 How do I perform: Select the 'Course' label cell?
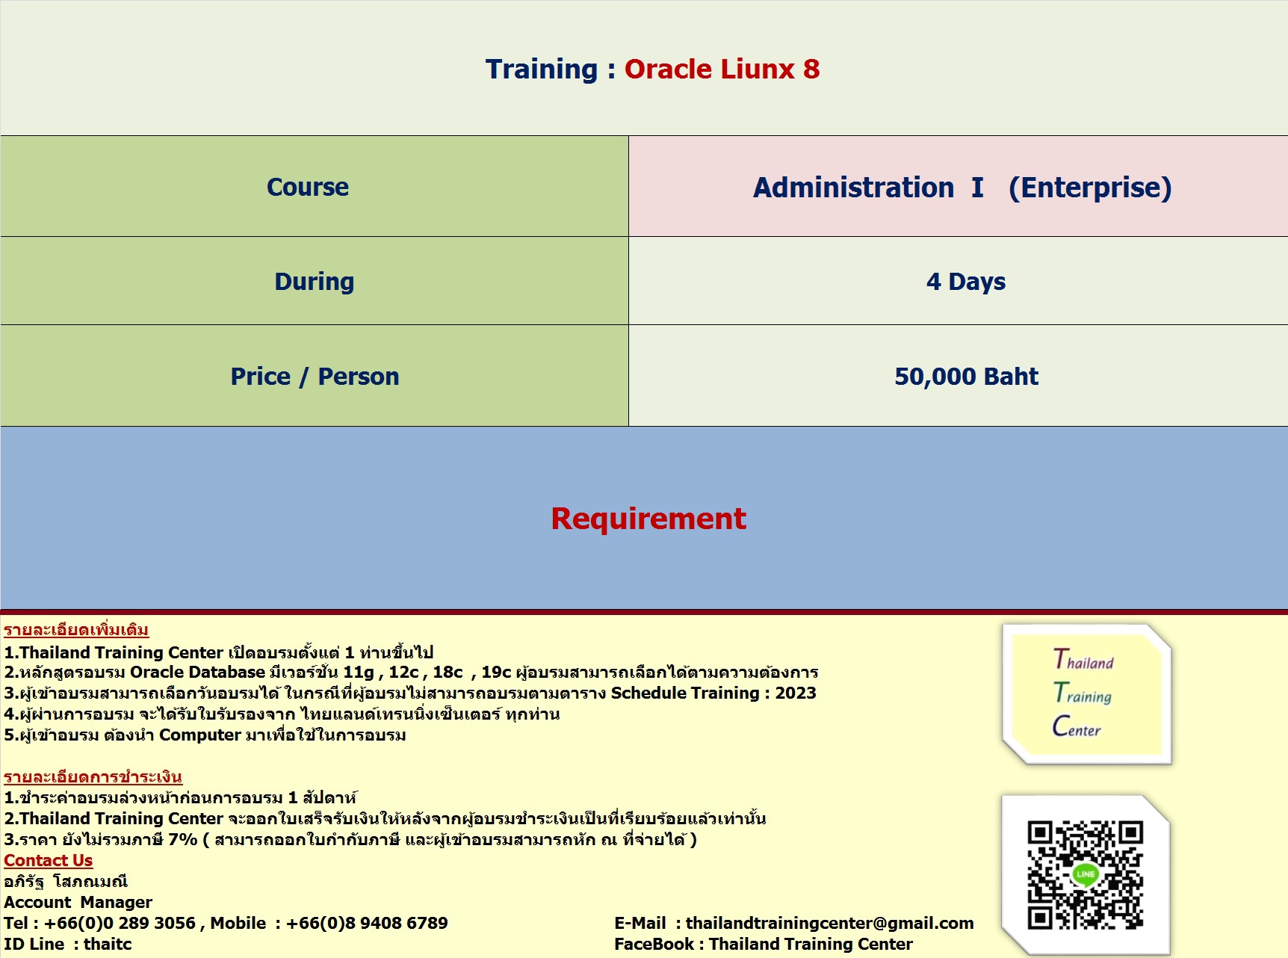click(315, 186)
